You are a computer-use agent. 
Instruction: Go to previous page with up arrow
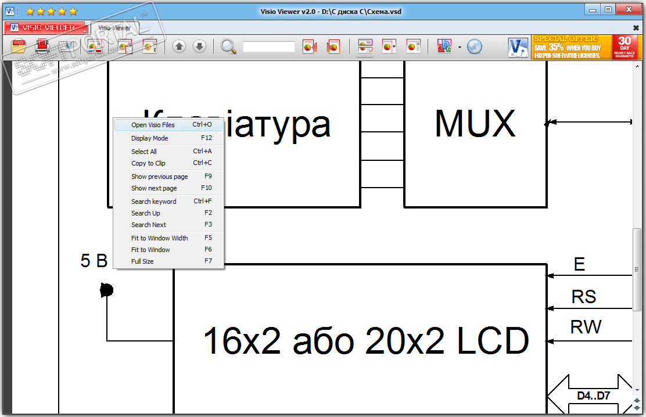[x=179, y=46]
